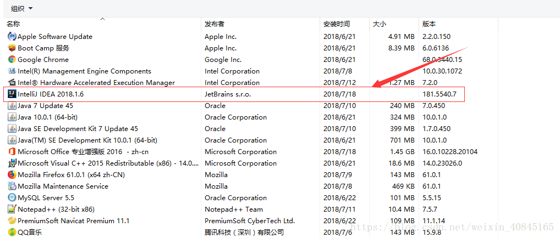The width and height of the screenshot is (560, 238).
Task: Click publisher Google Inc.
Action: pyautogui.click(x=223, y=59)
